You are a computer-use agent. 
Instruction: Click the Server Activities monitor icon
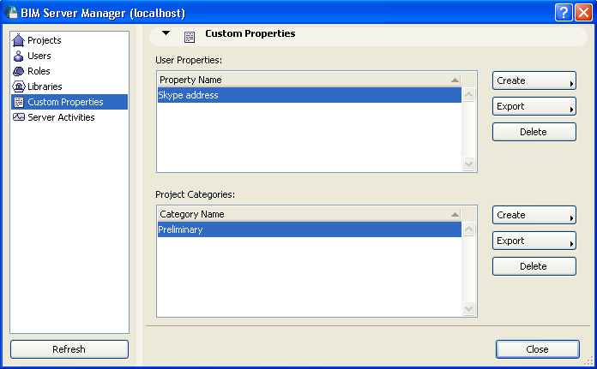[19, 117]
